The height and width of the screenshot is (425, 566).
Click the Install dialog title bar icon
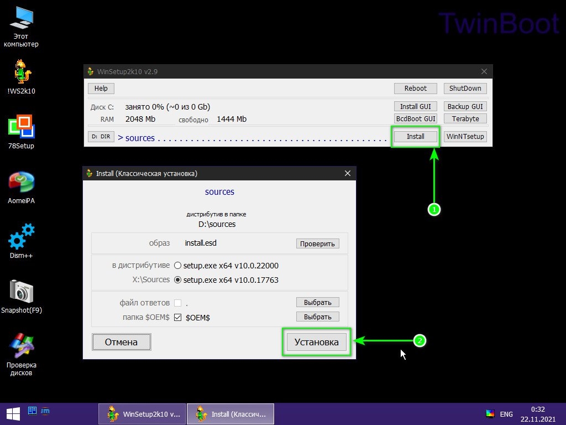click(x=89, y=173)
